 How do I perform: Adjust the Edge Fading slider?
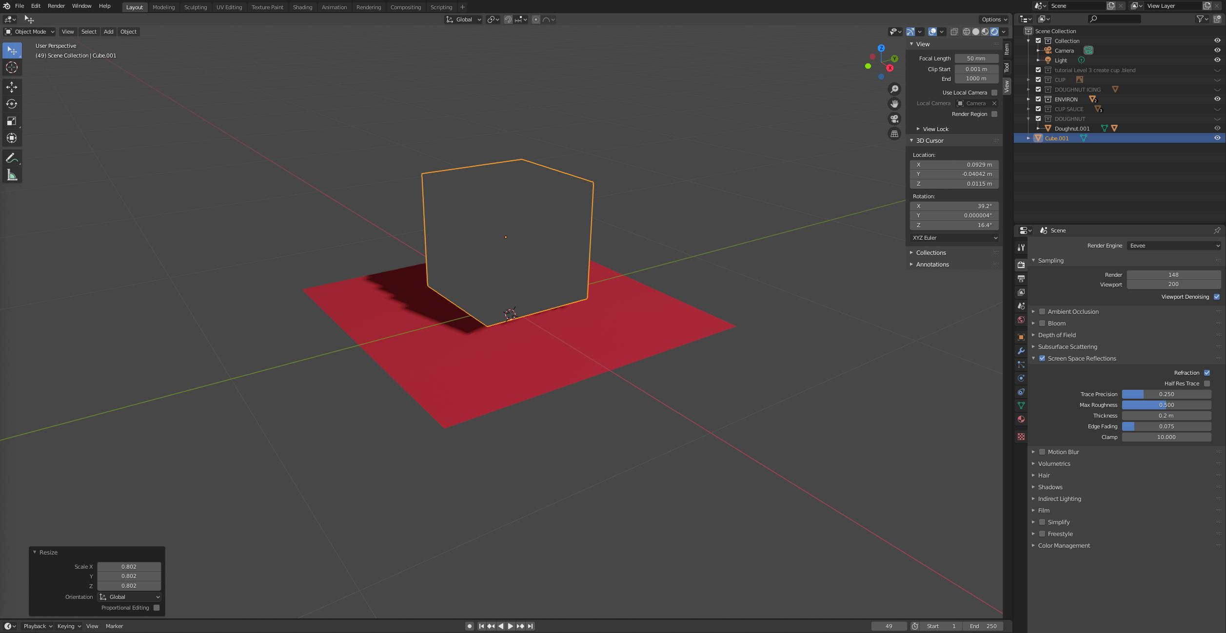(1167, 427)
